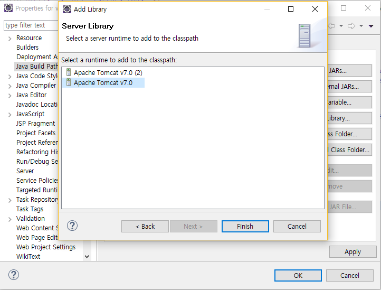Open the Task Tags page
The image size is (381, 290).
[x=30, y=209]
